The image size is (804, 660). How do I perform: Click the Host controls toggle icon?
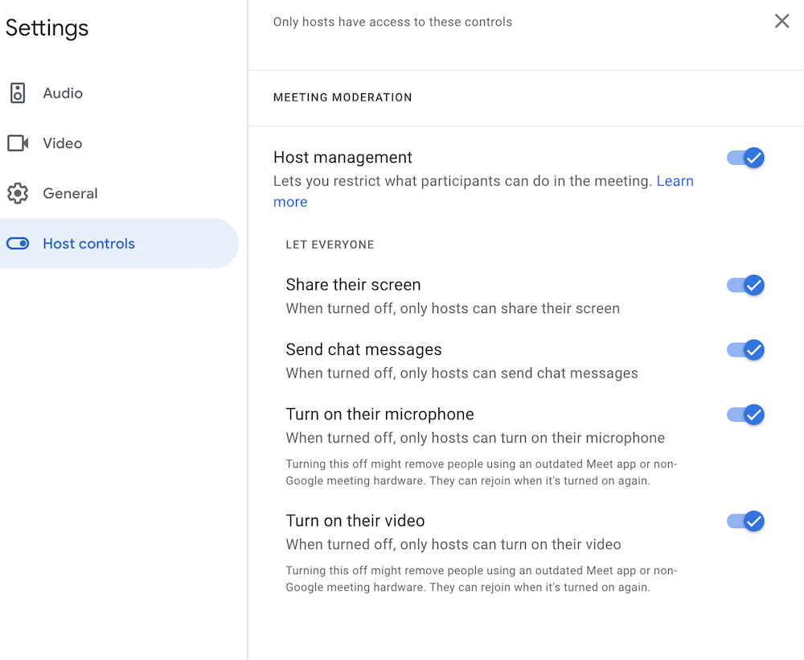coord(18,243)
